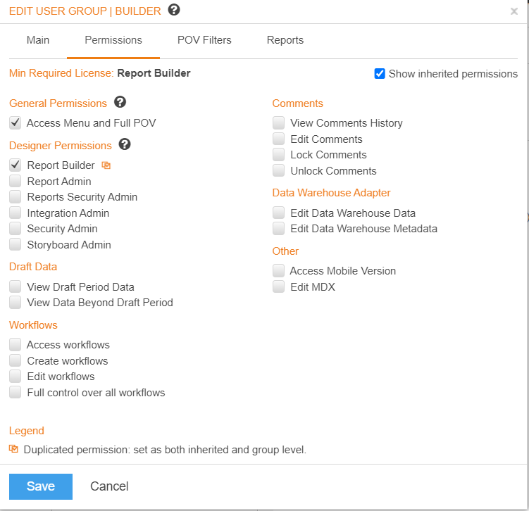
Task: Close the Edit User Group dialog
Action: click(514, 11)
